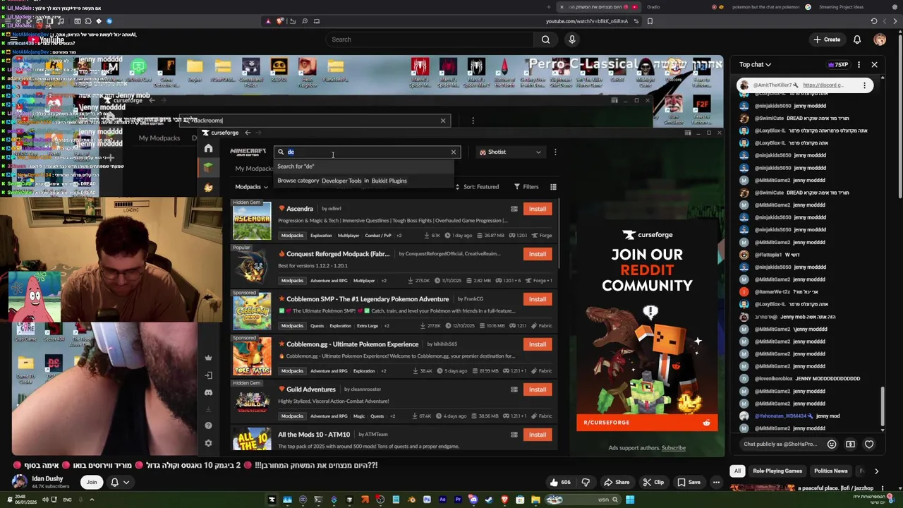This screenshot has width=903, height=508.
Task: Open the pinned message options menu
Action: (x=864, y=85)
